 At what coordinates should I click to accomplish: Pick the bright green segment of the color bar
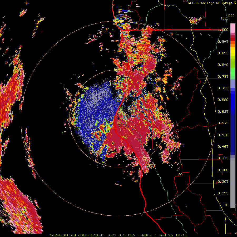233,72
